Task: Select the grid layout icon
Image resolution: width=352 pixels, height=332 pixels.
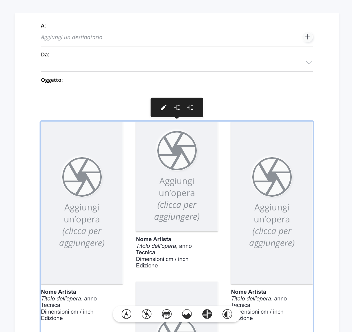Action: (207, 314)
